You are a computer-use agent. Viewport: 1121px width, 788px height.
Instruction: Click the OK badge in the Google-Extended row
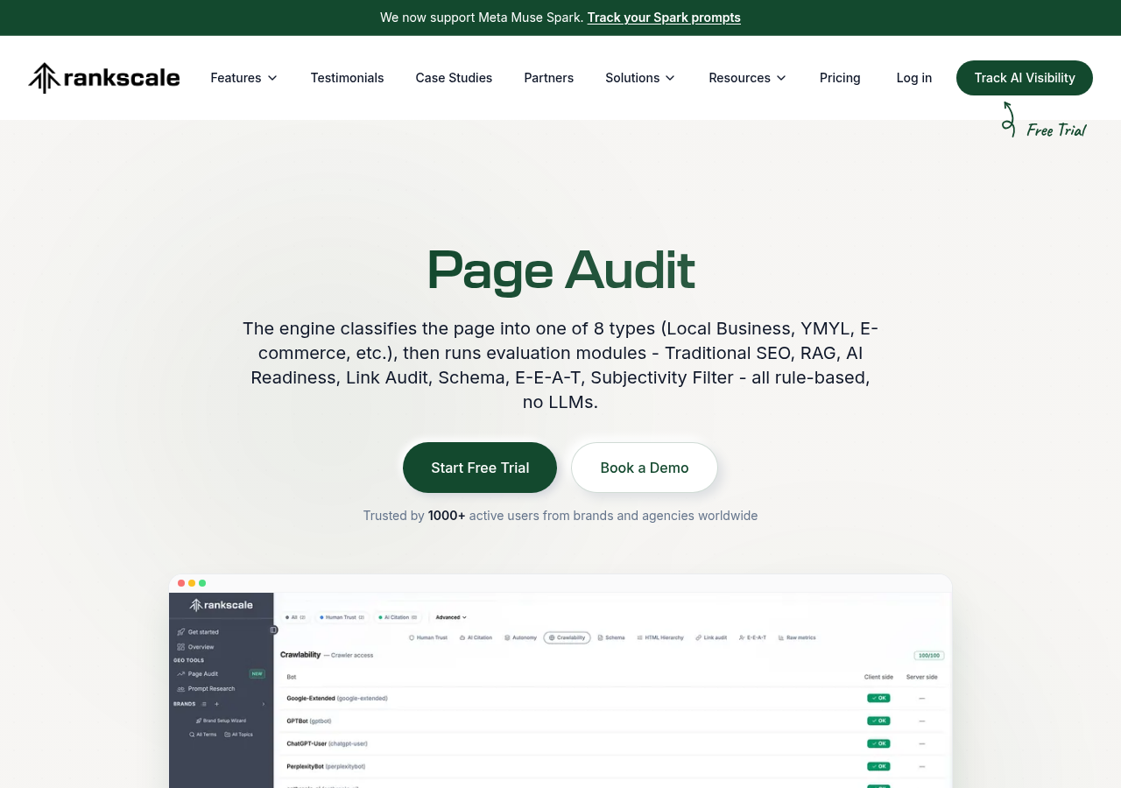[x=878, y=698]
